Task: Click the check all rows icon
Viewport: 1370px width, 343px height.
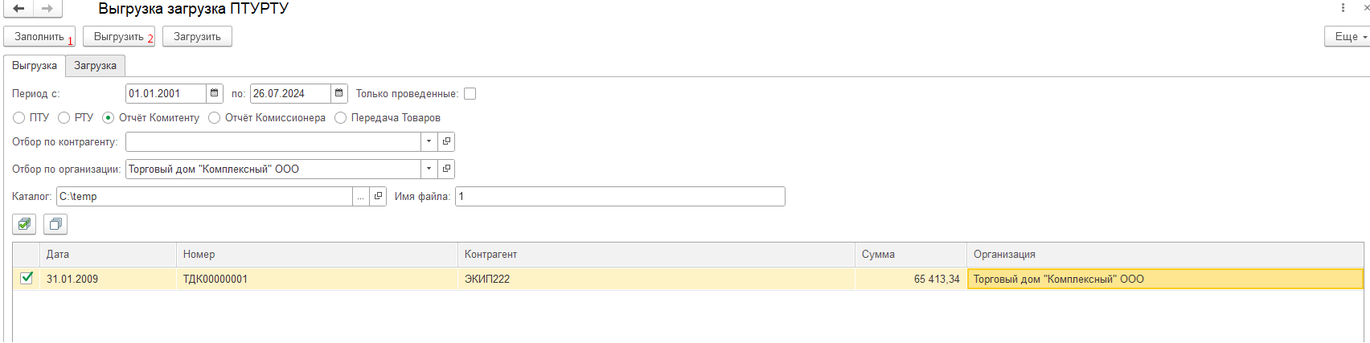Action: [24, 224]
